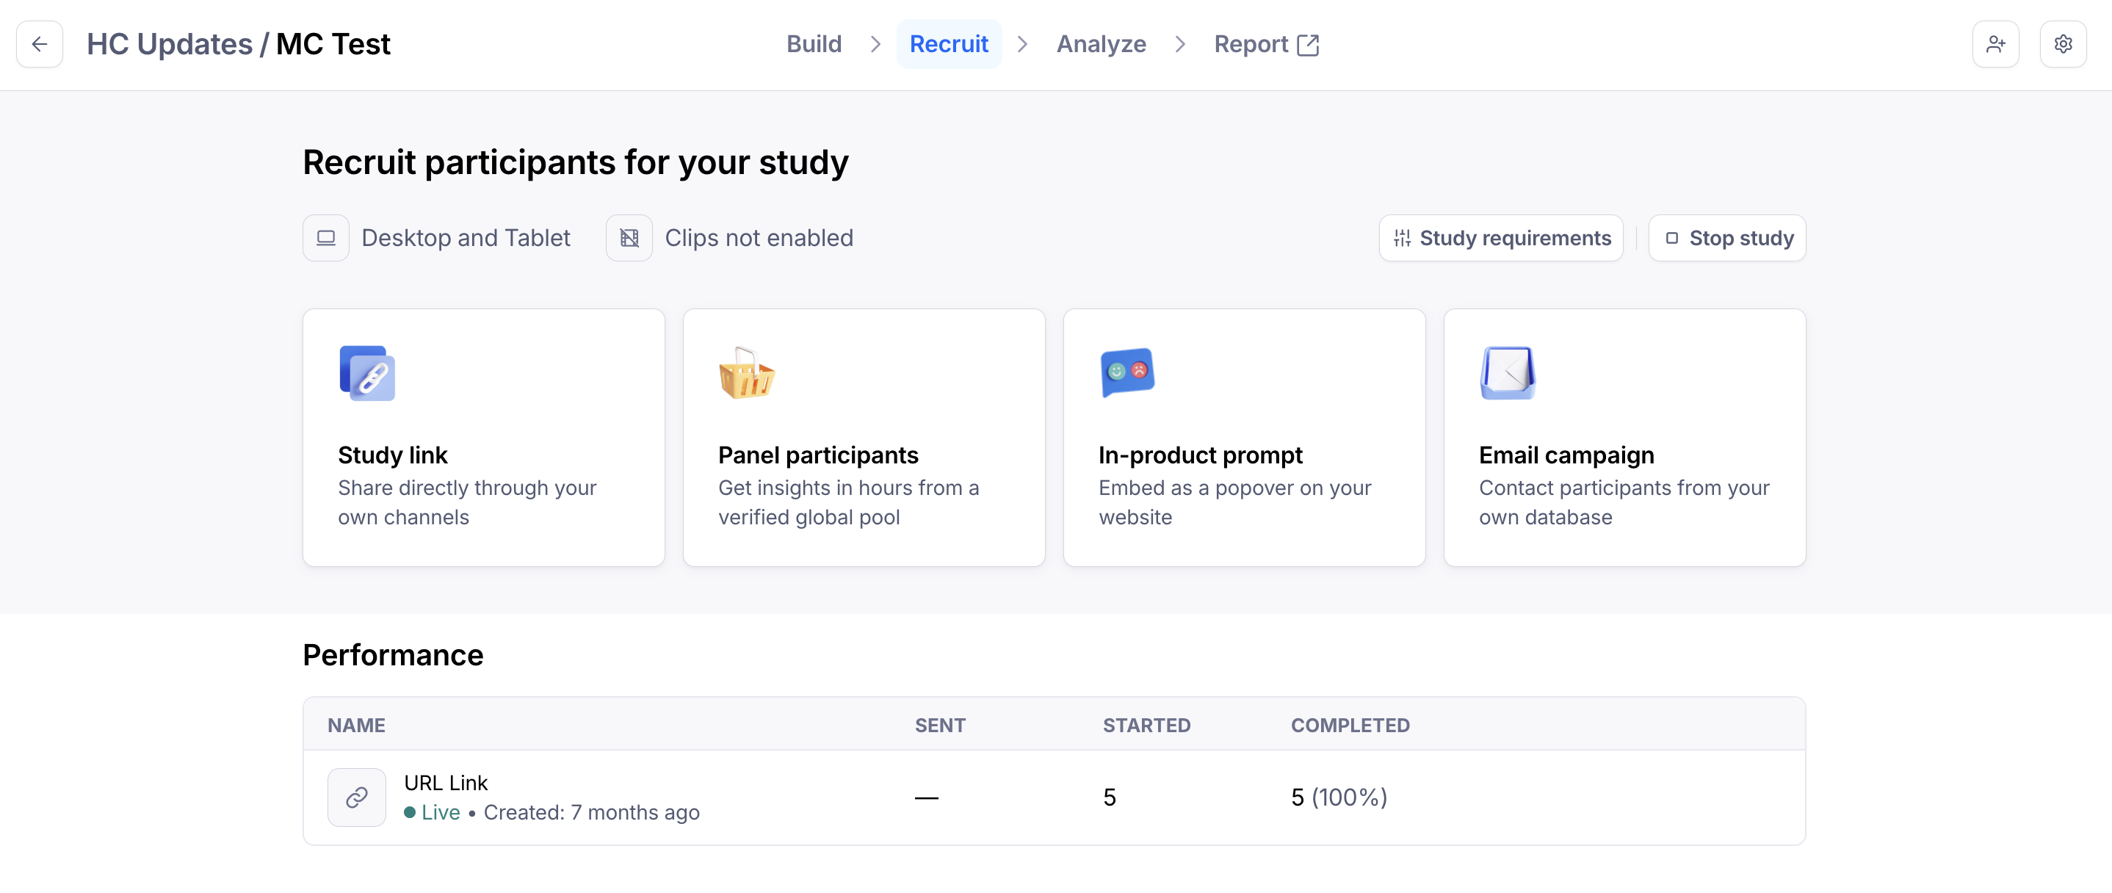2112x893 pixels.
Task: Choose the Panel participants card title
Action: click(817, 455)
